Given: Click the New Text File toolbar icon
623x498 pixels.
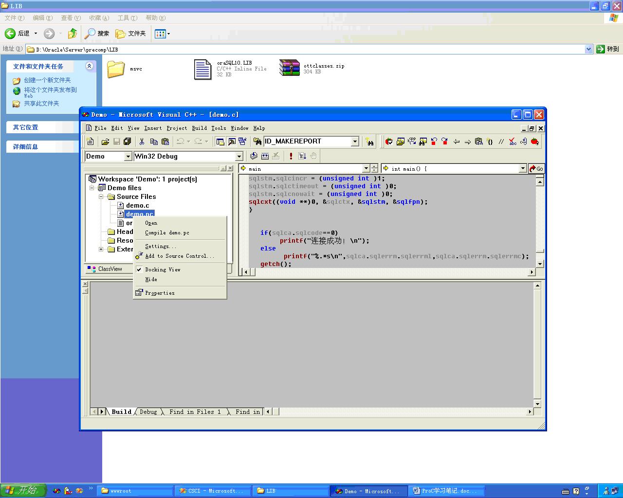Looking at the screenshot, I should (90, 142).
